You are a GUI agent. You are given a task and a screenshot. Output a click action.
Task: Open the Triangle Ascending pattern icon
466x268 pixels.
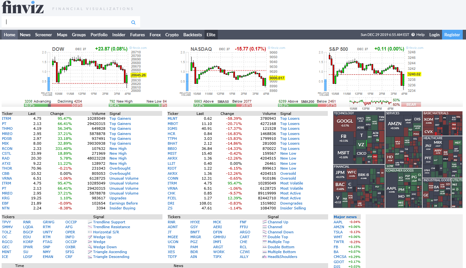(x=90, y=252)
